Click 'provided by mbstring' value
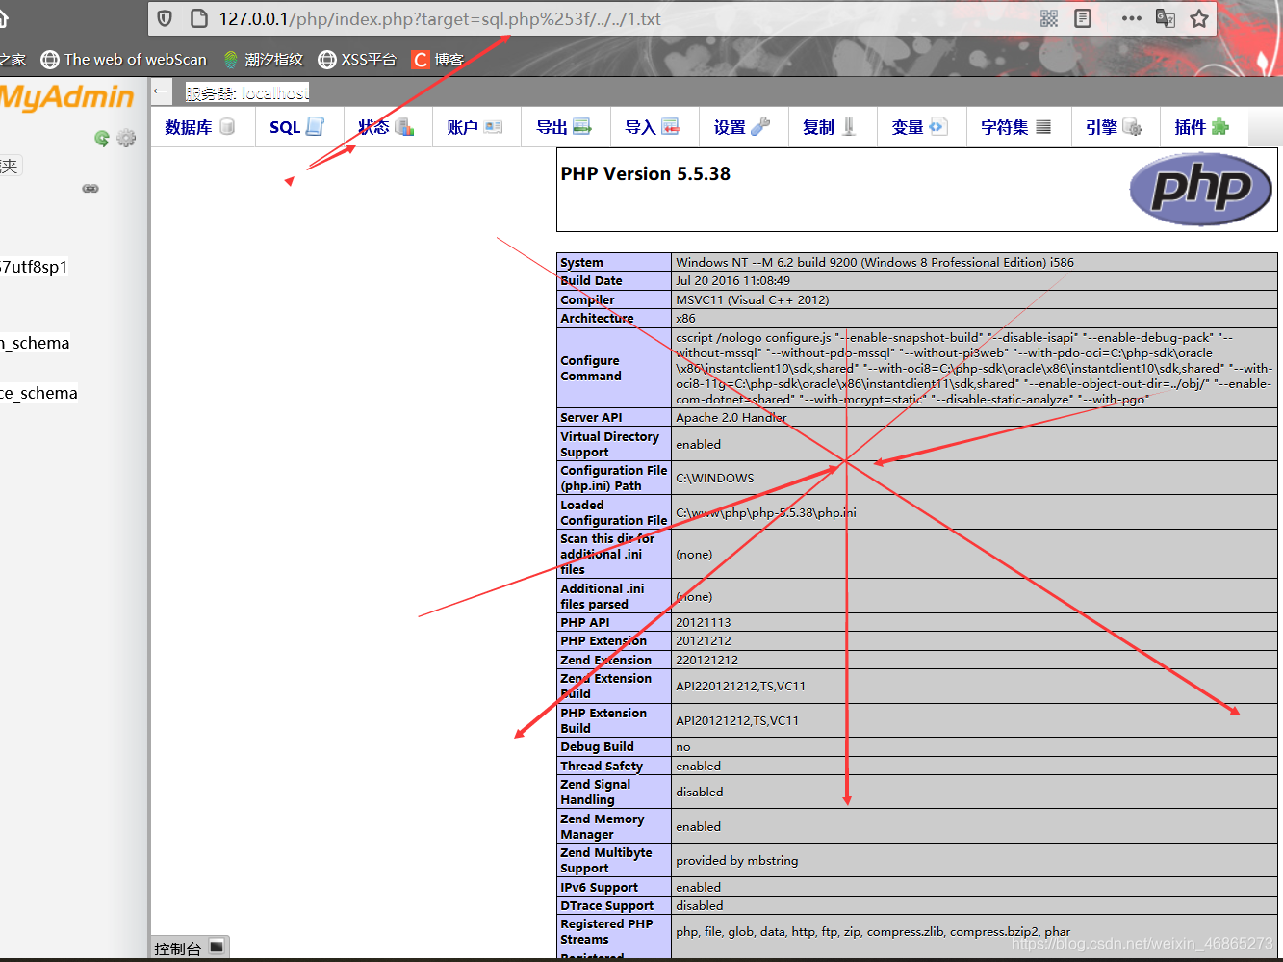The width and height of the screenshot is (1283, 962). pos(737,861)
